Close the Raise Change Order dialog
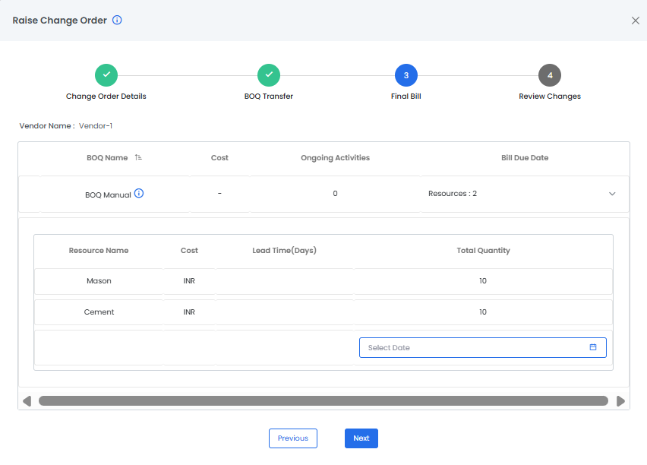Screen dimensions: 647x465 click(x=636, y=21)
